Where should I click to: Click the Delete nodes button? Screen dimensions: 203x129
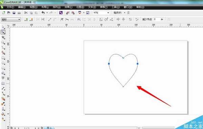pyautogui.click(x=31, y=20)
